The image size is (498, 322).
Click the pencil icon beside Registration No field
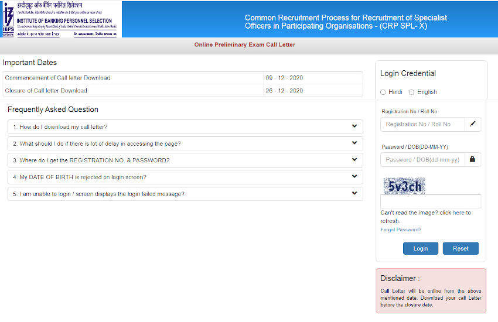(x=472, y=124)
